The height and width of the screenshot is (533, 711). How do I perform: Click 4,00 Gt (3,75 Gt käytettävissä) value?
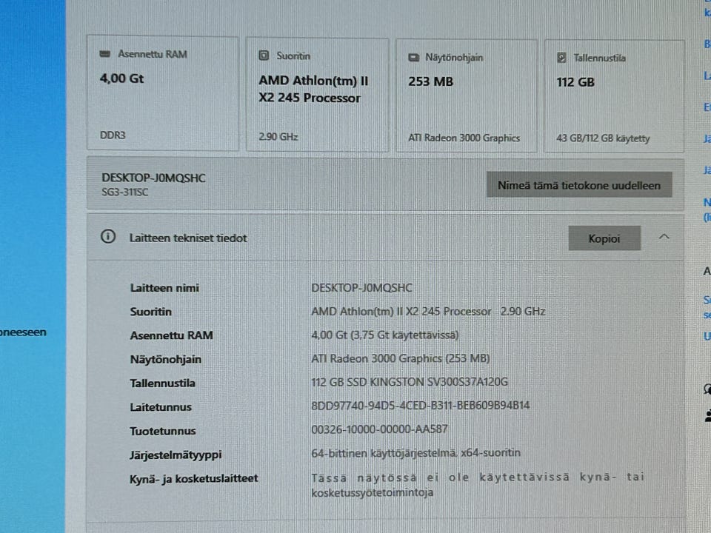tap(385, 335)
